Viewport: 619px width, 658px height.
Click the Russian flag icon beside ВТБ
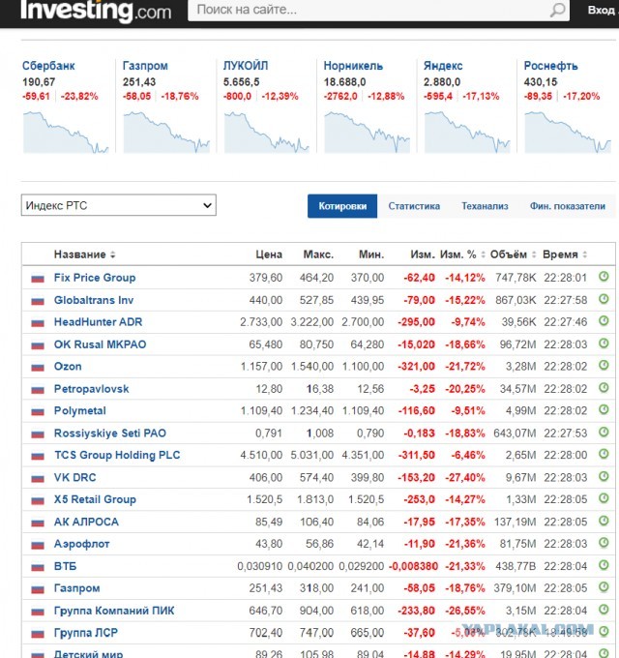click(38, 567)
